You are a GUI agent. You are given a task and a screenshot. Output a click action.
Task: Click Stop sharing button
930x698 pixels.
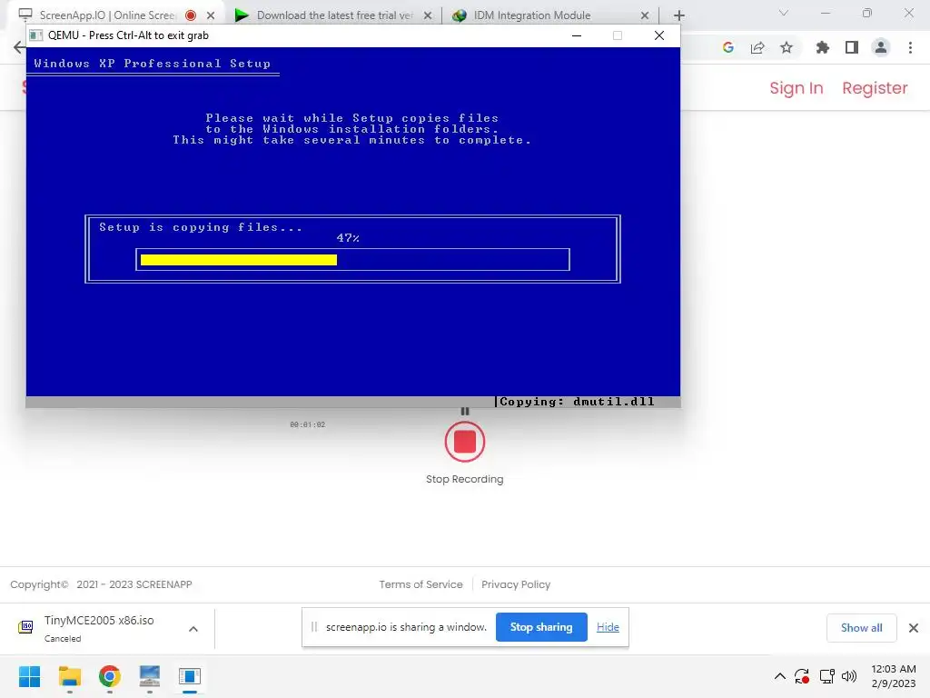point(541,627)
